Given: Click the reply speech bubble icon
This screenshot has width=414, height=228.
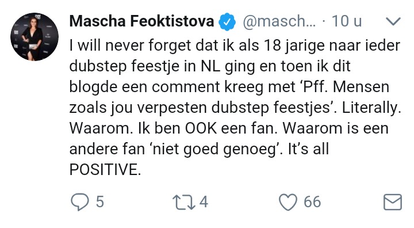Looking at the screenshot, I should (80, 202).
